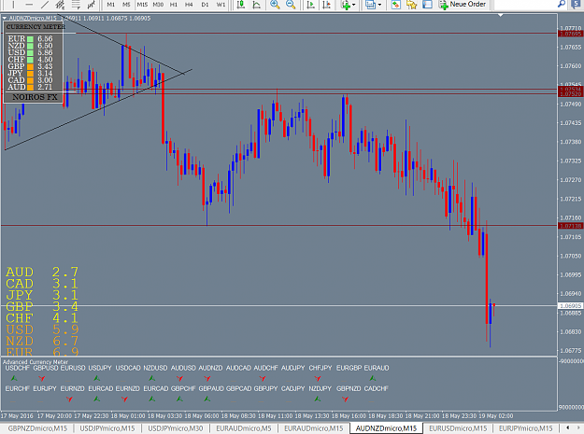Image resolution: width=584 pixels, height=434 pixels.
Task: Click the yellow AUD 2.7 strength text
Action: click(x=42, y=273)
